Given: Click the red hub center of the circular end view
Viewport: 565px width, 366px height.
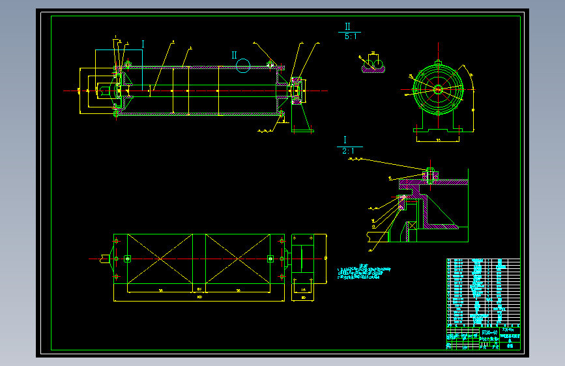Looking at the screenshot, I should coord(438,90).
